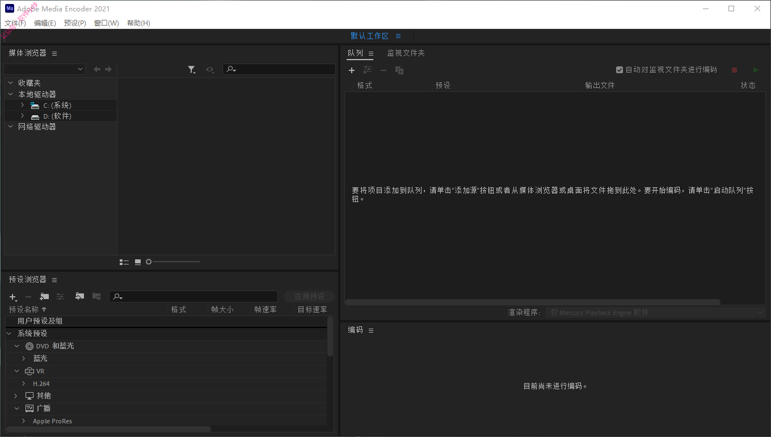Collapse the 本地驱动器 tree node
This screenshot has width=771, height=437.
[10, 94]
